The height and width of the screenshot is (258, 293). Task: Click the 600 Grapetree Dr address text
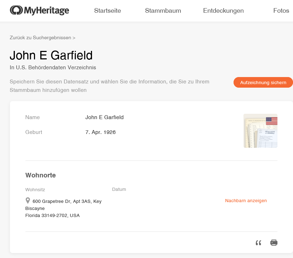[67, 201]
